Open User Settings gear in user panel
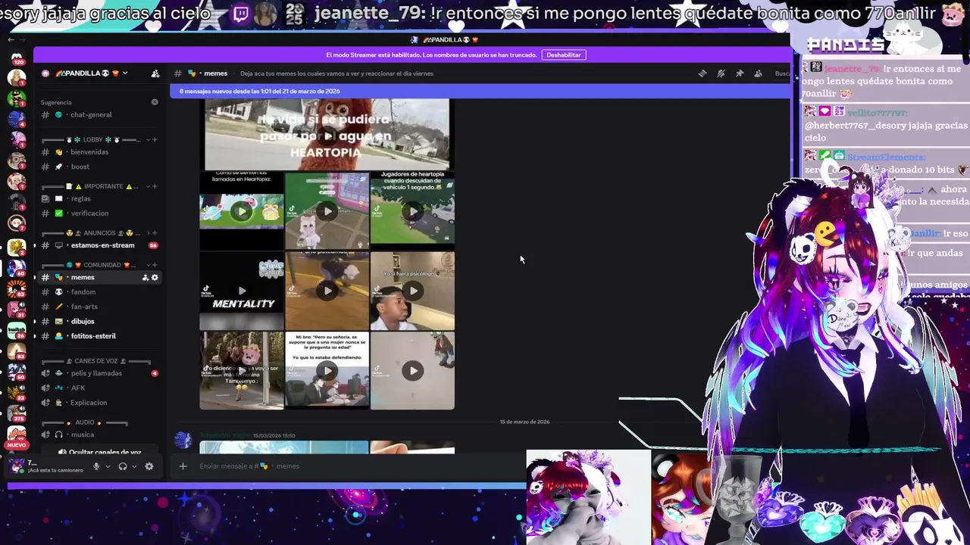Viewport: 970px width, 545px height. point(149,466)
